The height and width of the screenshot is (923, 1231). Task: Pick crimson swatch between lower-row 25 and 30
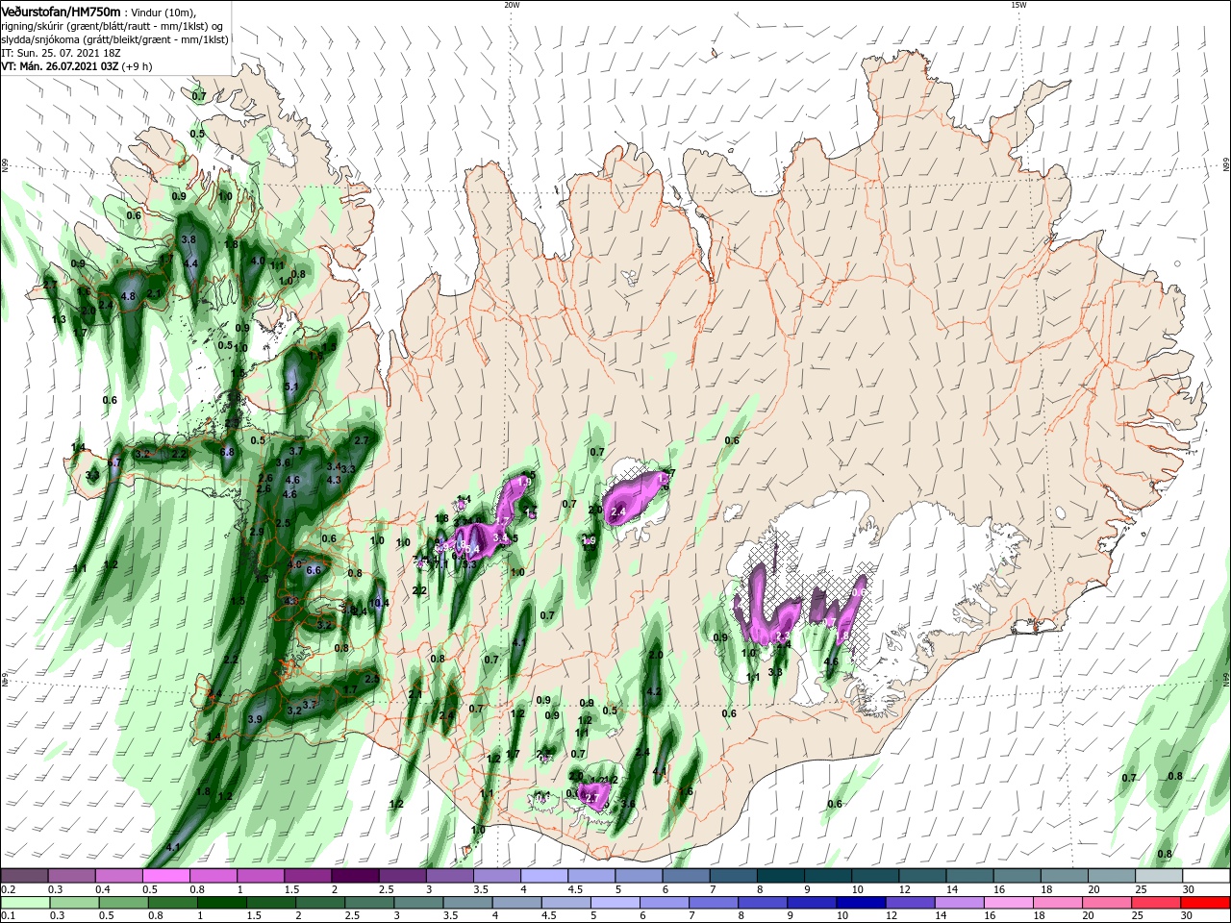[x=1157, y=903]
